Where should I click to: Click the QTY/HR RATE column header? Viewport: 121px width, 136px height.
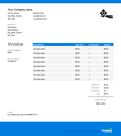(94, 45)
